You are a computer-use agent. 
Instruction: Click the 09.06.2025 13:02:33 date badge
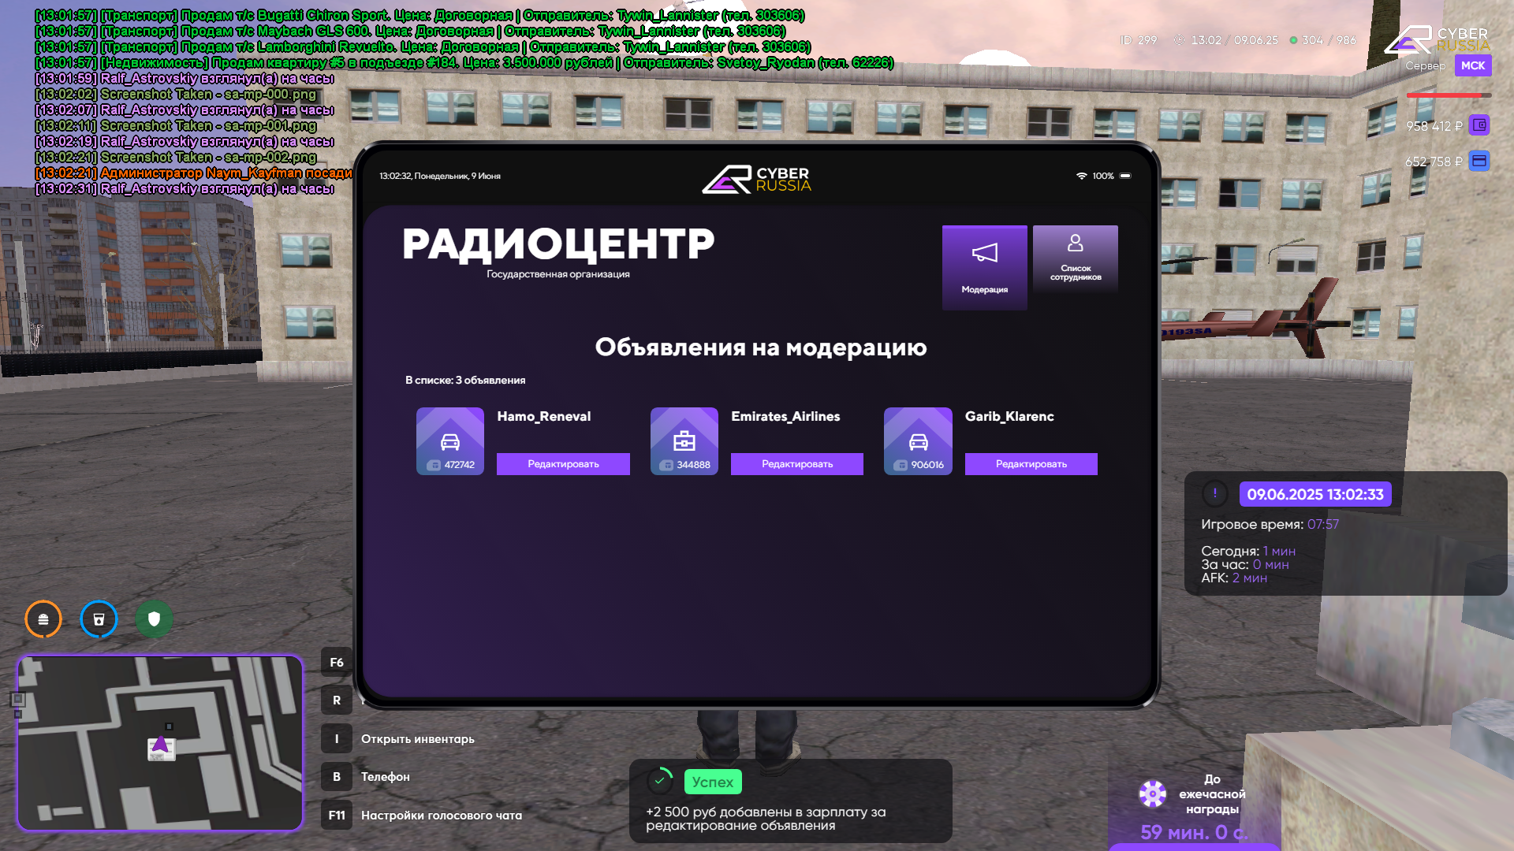click(x=1315, y=495)
